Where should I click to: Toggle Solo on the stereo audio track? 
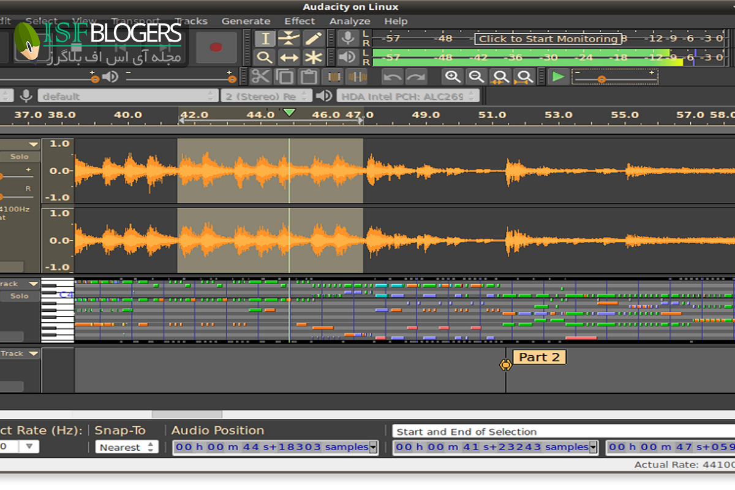[20, 157]
